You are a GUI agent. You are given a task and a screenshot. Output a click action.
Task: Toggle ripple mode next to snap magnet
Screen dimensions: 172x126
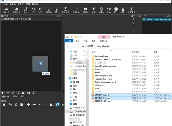point(64,105)
